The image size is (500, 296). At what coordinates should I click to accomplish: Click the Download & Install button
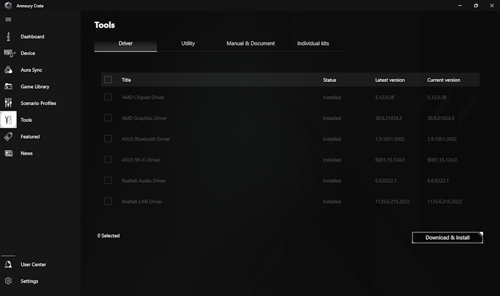tap(447, 238)
